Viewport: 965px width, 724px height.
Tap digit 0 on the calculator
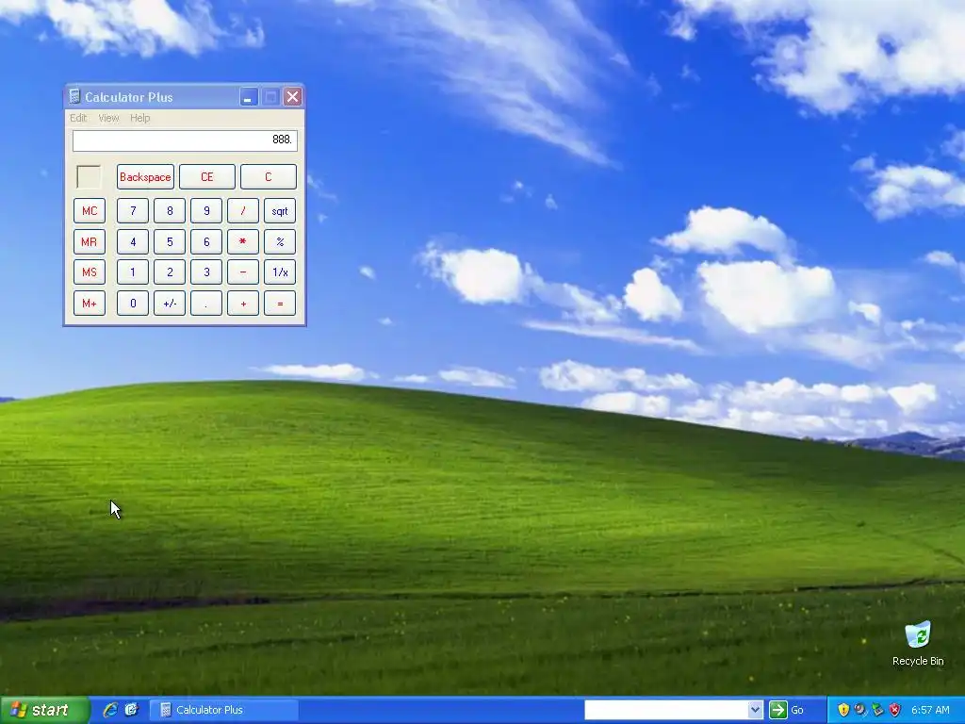[133, 303]
